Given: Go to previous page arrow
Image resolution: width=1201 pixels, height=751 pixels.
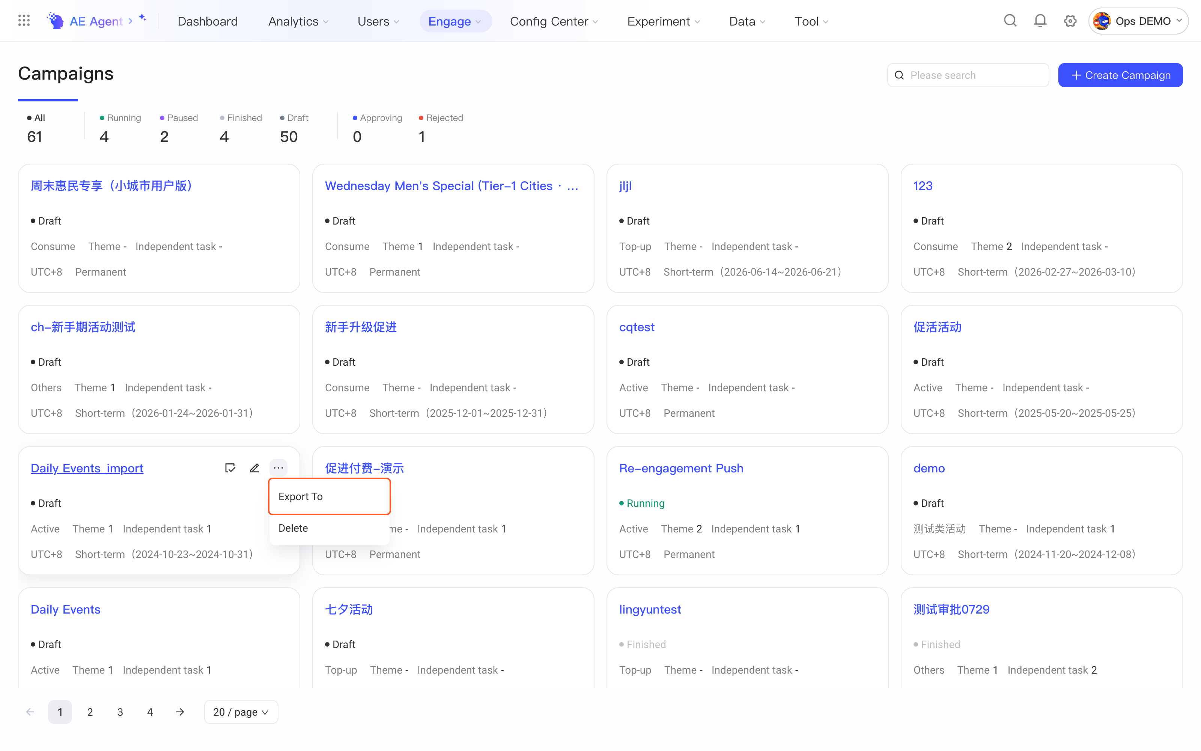Looking at the screenshot, I should (x=30, y=712).
